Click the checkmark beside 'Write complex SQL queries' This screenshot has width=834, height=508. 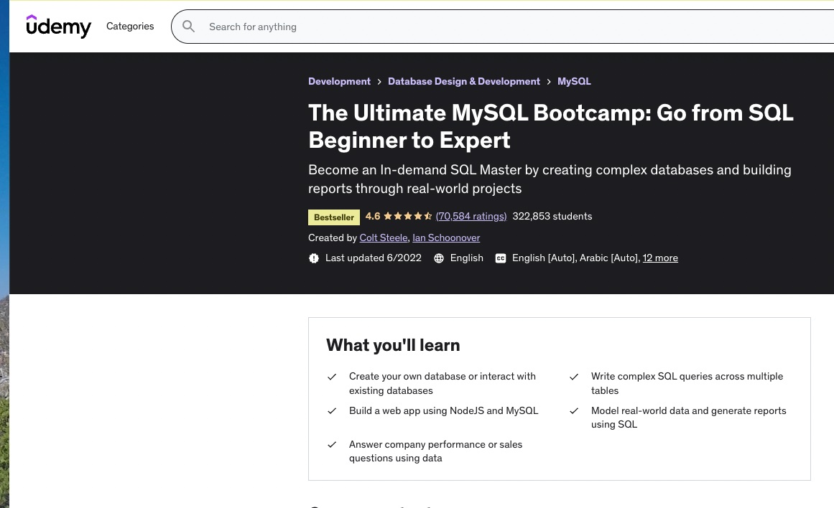[574, 377]
